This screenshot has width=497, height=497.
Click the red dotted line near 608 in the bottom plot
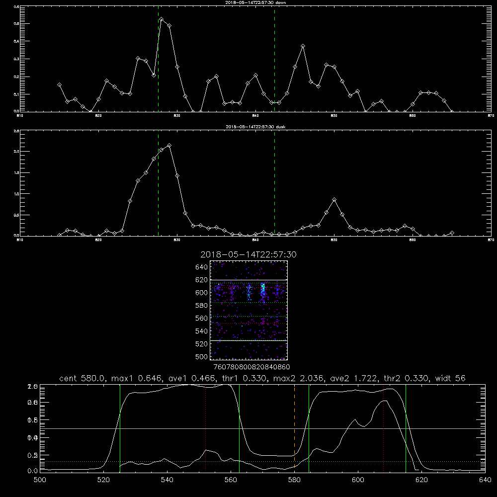click(x=384, y=428)
